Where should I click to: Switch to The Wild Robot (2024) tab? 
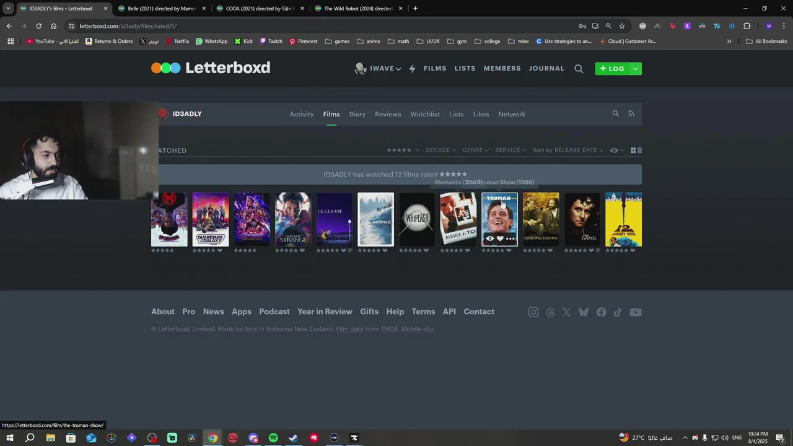click(x=358, y=9)
